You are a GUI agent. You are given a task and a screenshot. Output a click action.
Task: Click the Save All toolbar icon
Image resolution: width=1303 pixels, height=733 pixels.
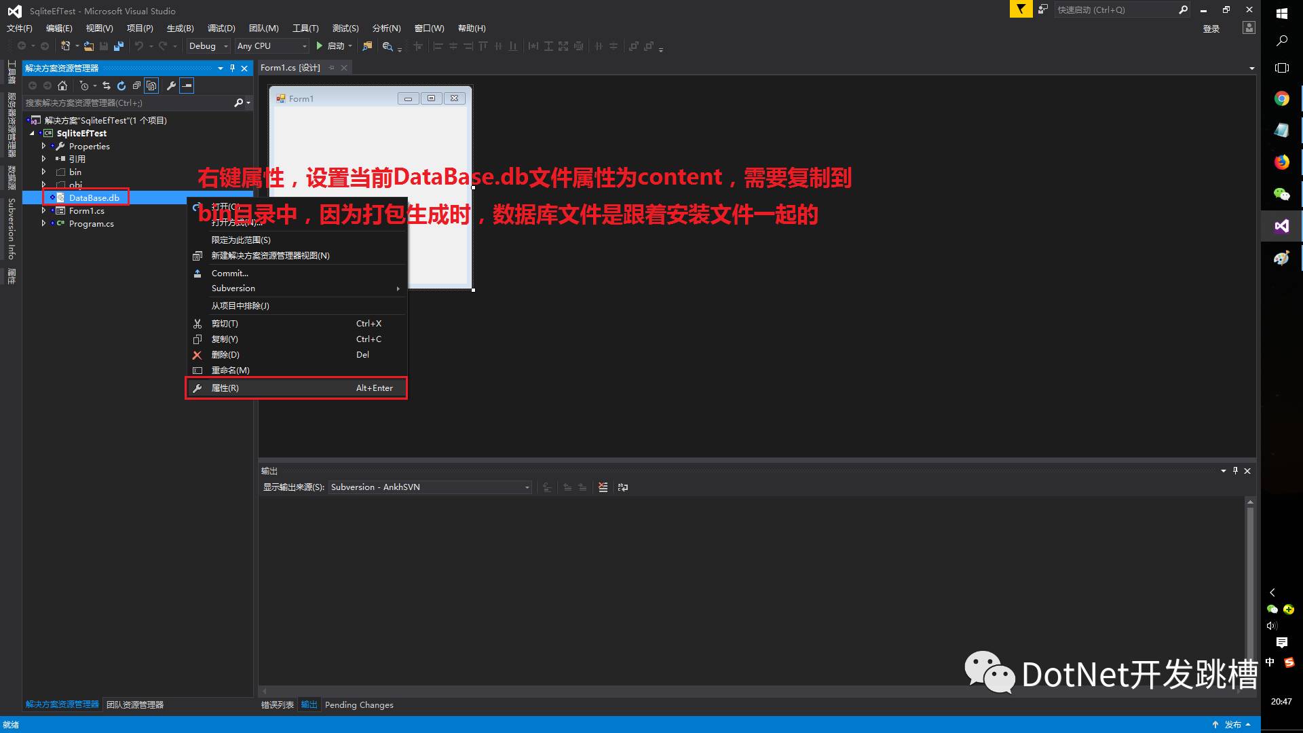point(119,46)
